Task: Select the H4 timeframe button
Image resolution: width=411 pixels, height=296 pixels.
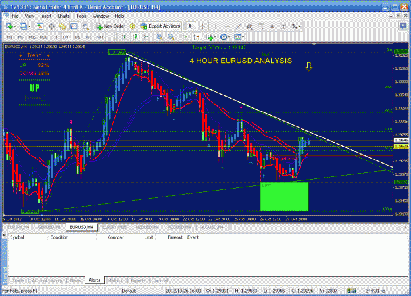Action: pos(66,37)
